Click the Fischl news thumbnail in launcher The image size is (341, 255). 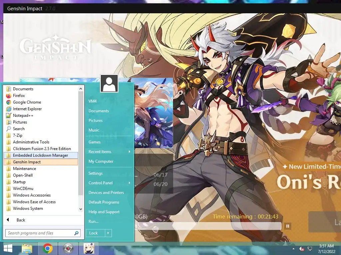tap(153, 113)
